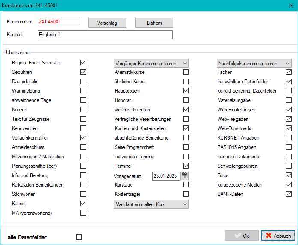Uncheck Beginn, Ende, Semester checkbox

[83, 62]
